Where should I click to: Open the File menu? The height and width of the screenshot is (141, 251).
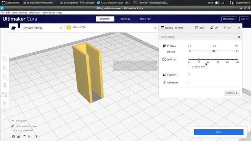coord(3,13)
